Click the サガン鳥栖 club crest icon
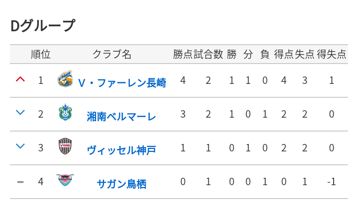Viewport: 358px width, 207px height. 65,181
